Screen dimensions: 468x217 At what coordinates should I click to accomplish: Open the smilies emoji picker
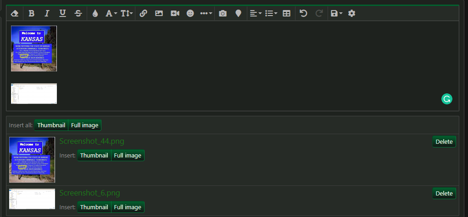click(x=190, y=13)
